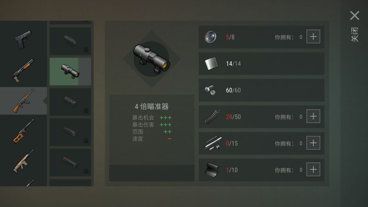This screenshot has width=368, height=207.
Task: Add weapon parts with plus button
Action: pyautogui.click(x=313, y=143)
